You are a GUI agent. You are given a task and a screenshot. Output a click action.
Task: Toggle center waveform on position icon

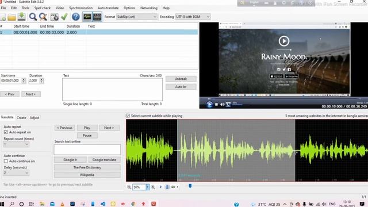click(x=167, y=187)
